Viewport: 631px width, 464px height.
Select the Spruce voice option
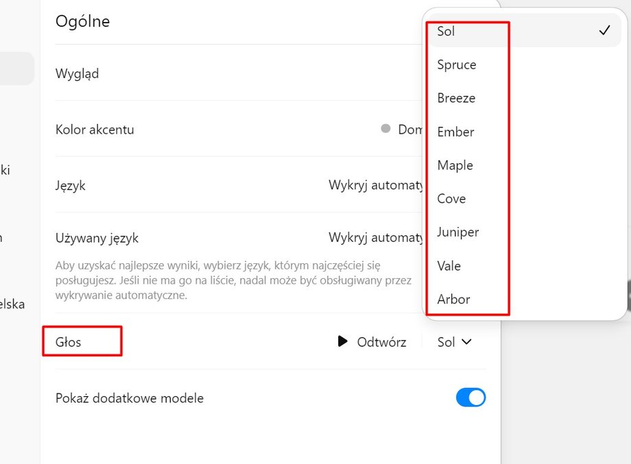457,64
